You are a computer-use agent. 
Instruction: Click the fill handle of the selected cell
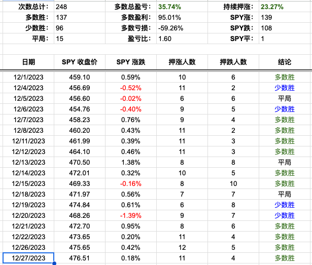coord(54,263)
